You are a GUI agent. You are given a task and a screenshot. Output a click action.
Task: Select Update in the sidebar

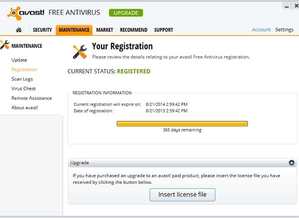19,60
